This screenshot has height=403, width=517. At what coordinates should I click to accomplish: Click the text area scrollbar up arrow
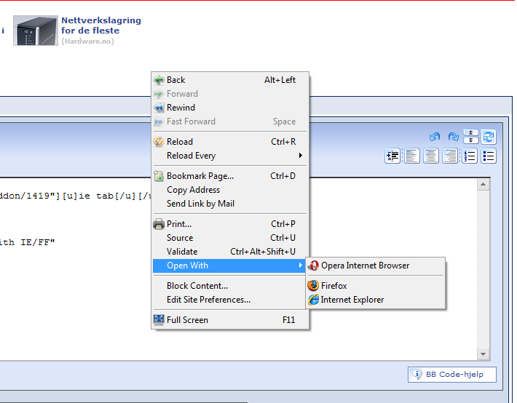[x=484, y=185]
